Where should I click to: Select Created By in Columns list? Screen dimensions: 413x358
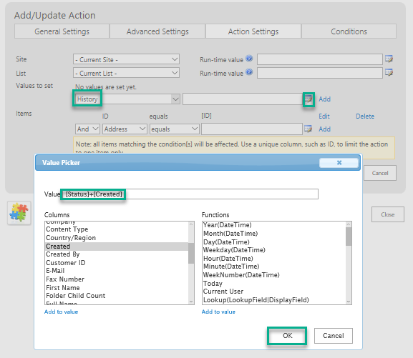(117, 254)
